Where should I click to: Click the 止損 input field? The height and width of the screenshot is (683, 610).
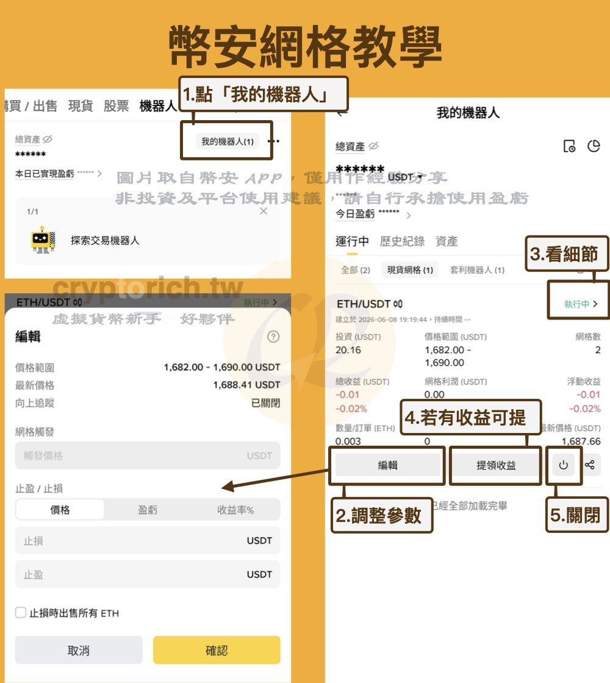point(148,540)
